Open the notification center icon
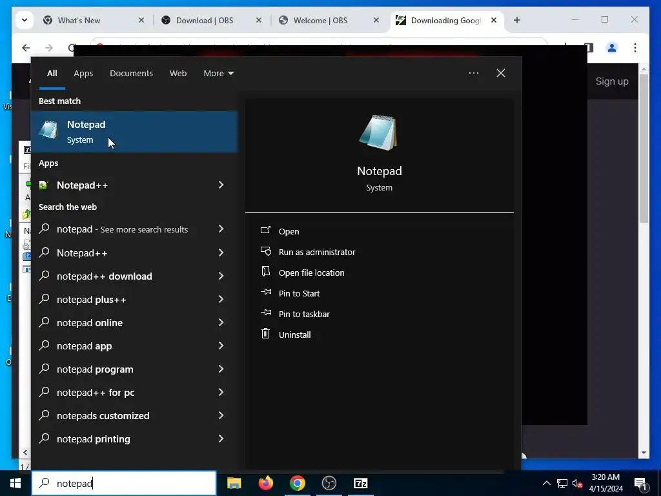 tap(641, 484)
